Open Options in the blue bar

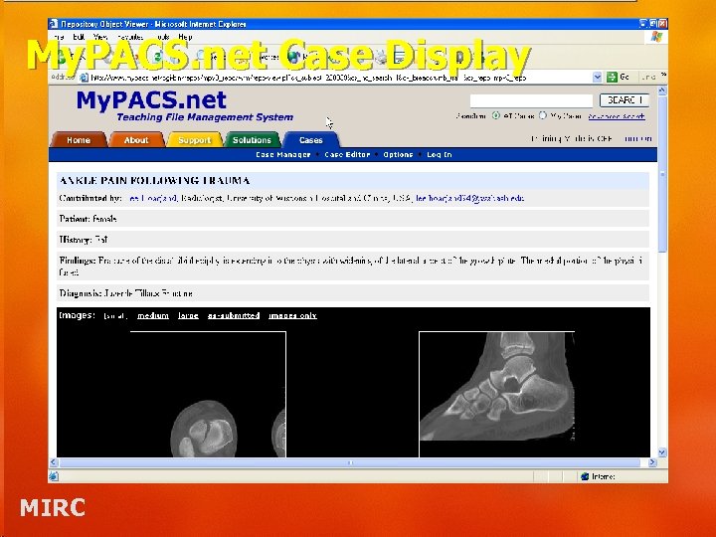[398, 155]
